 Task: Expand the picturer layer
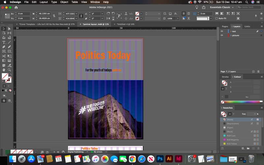click(x=231, y=35)
